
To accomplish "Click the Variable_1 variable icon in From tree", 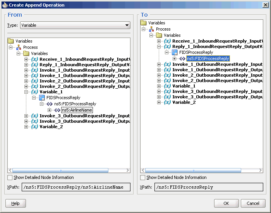I will tap(34, 92).
